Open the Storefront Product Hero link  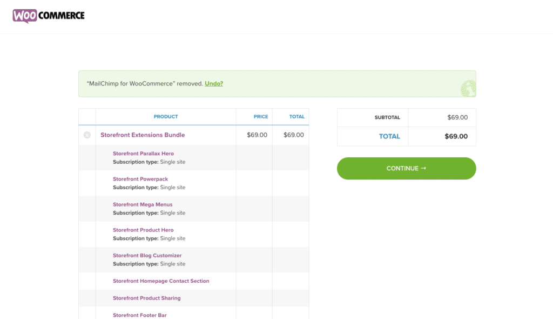[x=143, y=230]
